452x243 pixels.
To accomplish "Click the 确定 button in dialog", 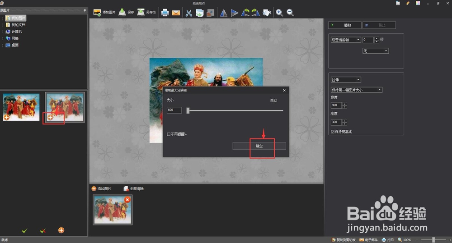I will [x=259, y=146].
